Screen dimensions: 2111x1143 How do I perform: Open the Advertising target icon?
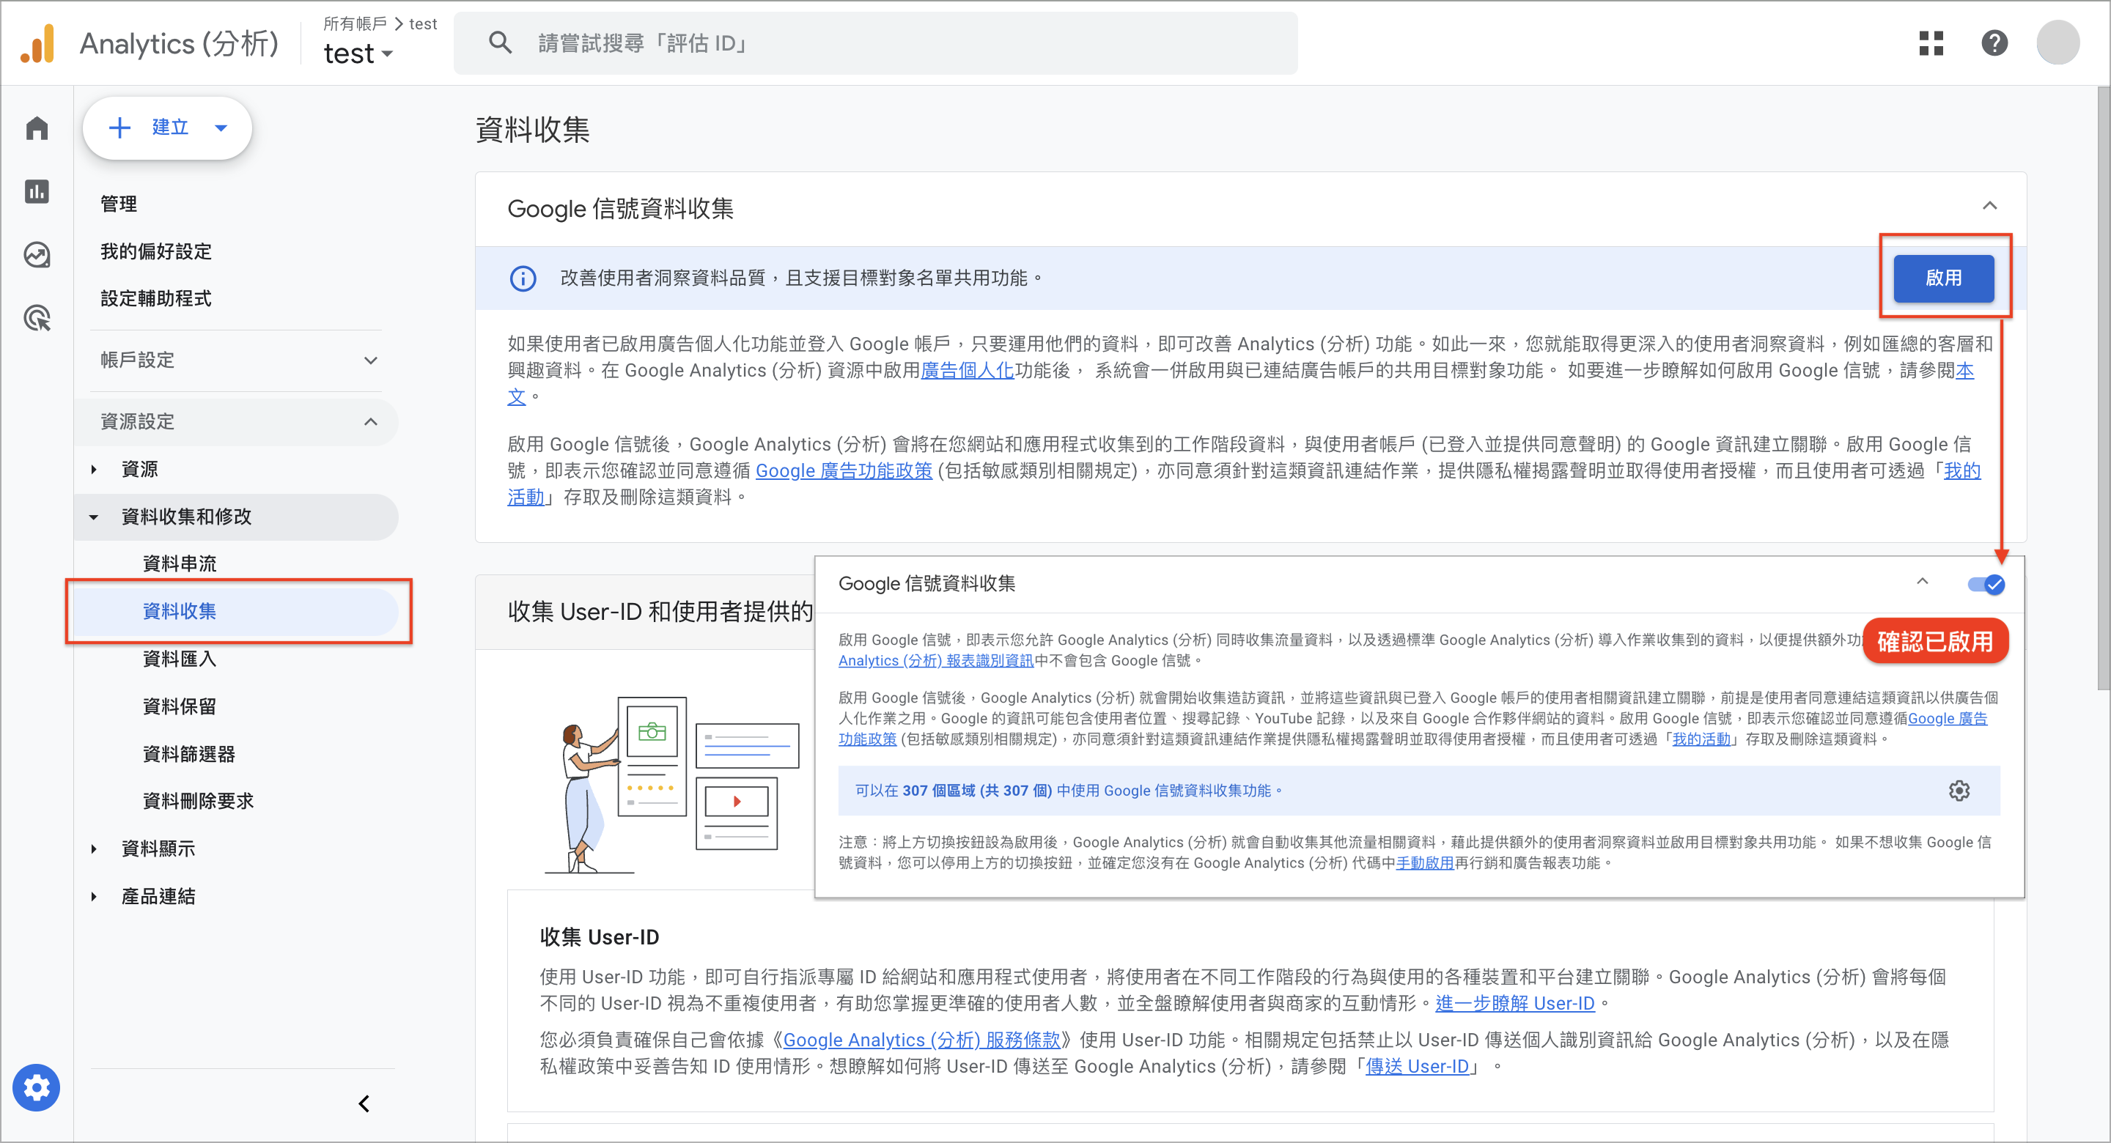click(37, 318)
